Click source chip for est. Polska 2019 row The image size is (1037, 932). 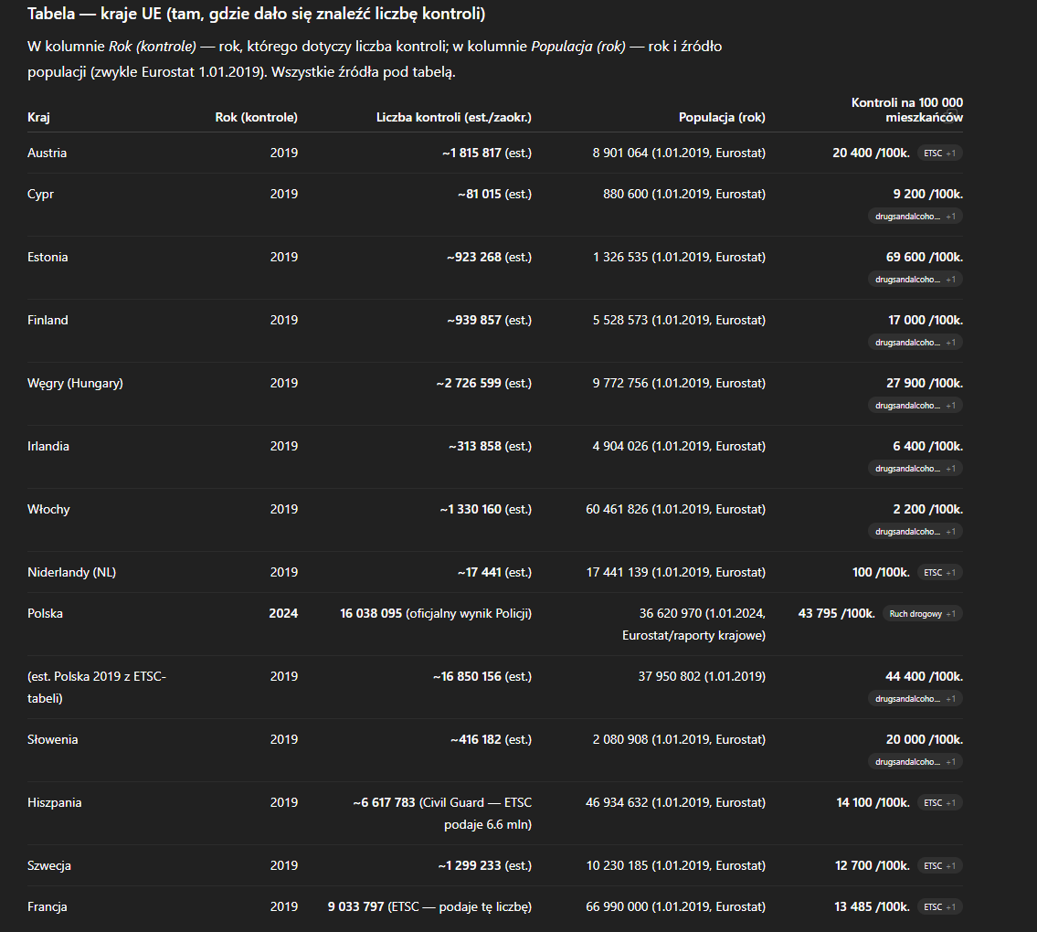coord(915,699)
